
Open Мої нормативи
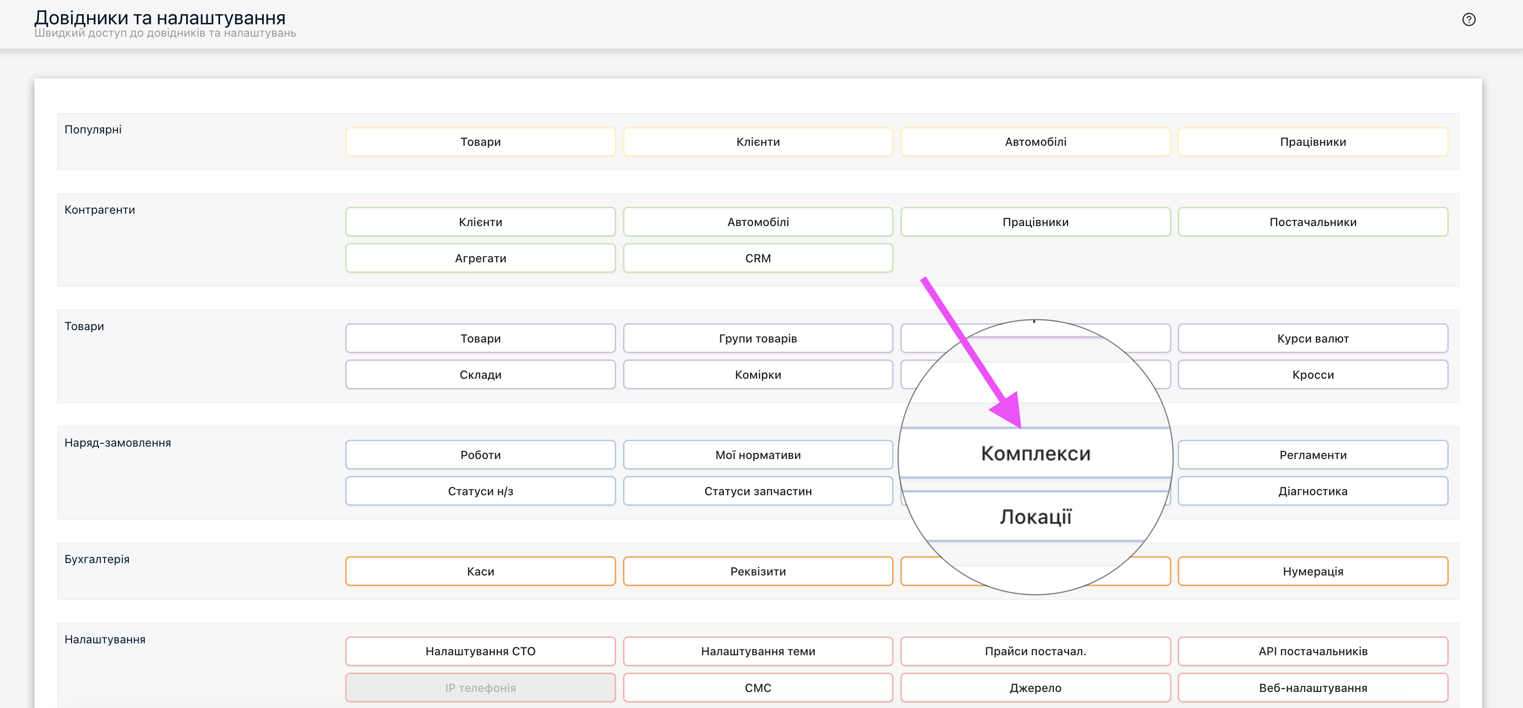758,455
